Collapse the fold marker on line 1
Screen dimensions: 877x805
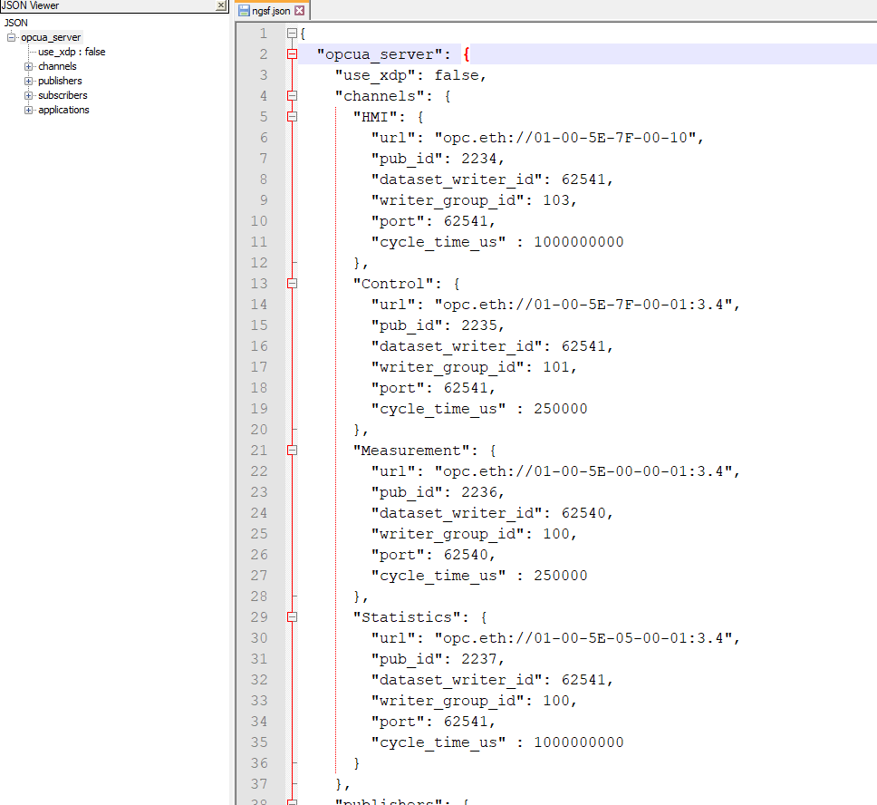point(292,34)
